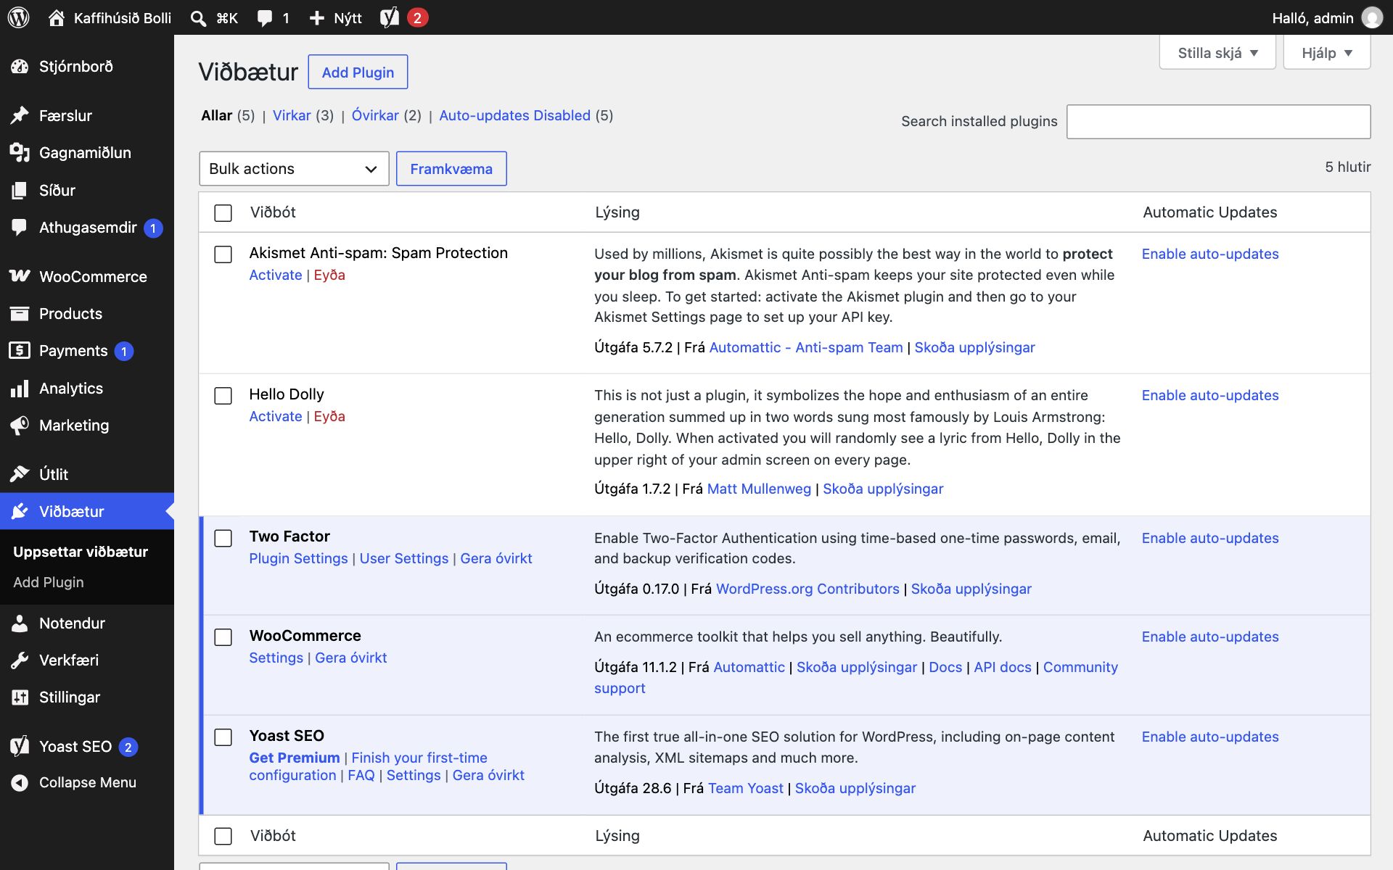Expand the Stilla skjá screen options

click(x=1217, y=53)
